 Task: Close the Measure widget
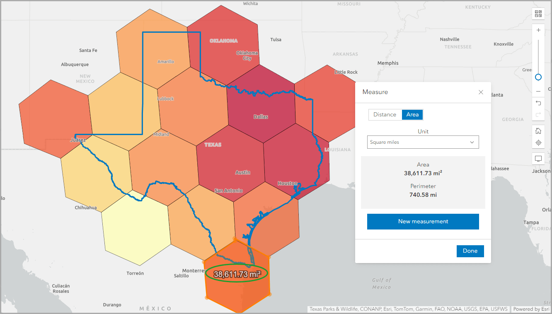pyautogui.click(x=481, y=92)
